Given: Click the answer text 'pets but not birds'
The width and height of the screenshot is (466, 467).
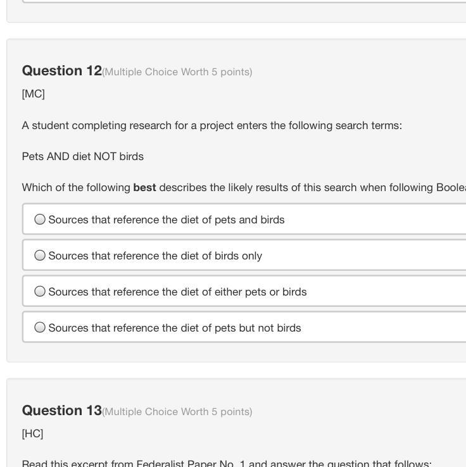Looking at the screenshot, I should [x=175, y=328].
